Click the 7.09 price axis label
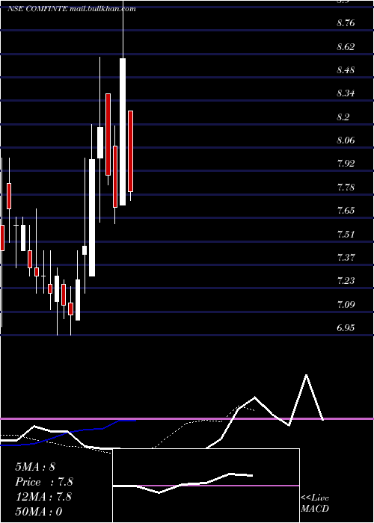The height and width of the screenshot is (523, 374). [x=346, y=304]
